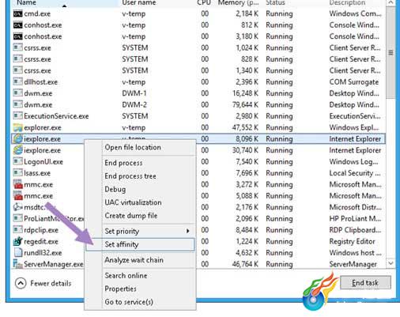The image size is (400, 317).
Task: Select Set affinity menu entry
Action: tap(140, 244)
